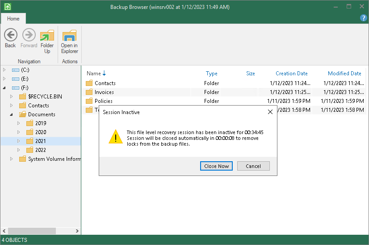Viewport: 369px width, 245px height.
Task: Click the help question mark icon
Action: click(x=363, y=18)
